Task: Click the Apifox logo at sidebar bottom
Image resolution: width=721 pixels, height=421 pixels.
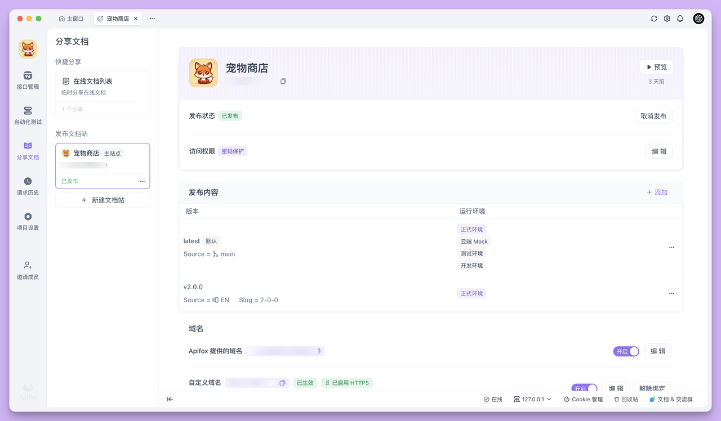Action: pos(28,392)
